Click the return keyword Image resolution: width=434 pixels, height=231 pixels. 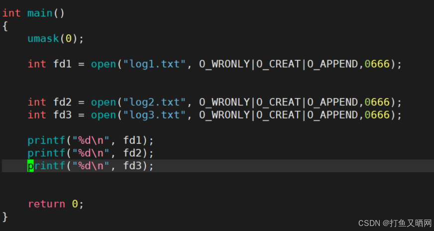pos(46,204)
